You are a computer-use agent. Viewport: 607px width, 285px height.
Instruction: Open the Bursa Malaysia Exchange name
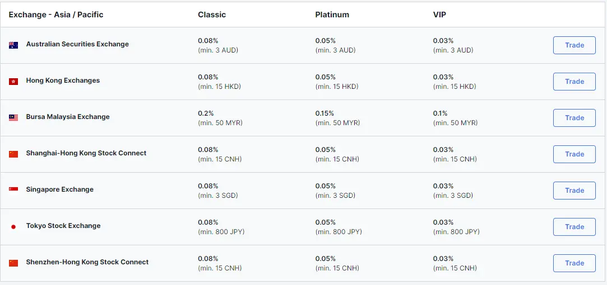pos(68,117)
